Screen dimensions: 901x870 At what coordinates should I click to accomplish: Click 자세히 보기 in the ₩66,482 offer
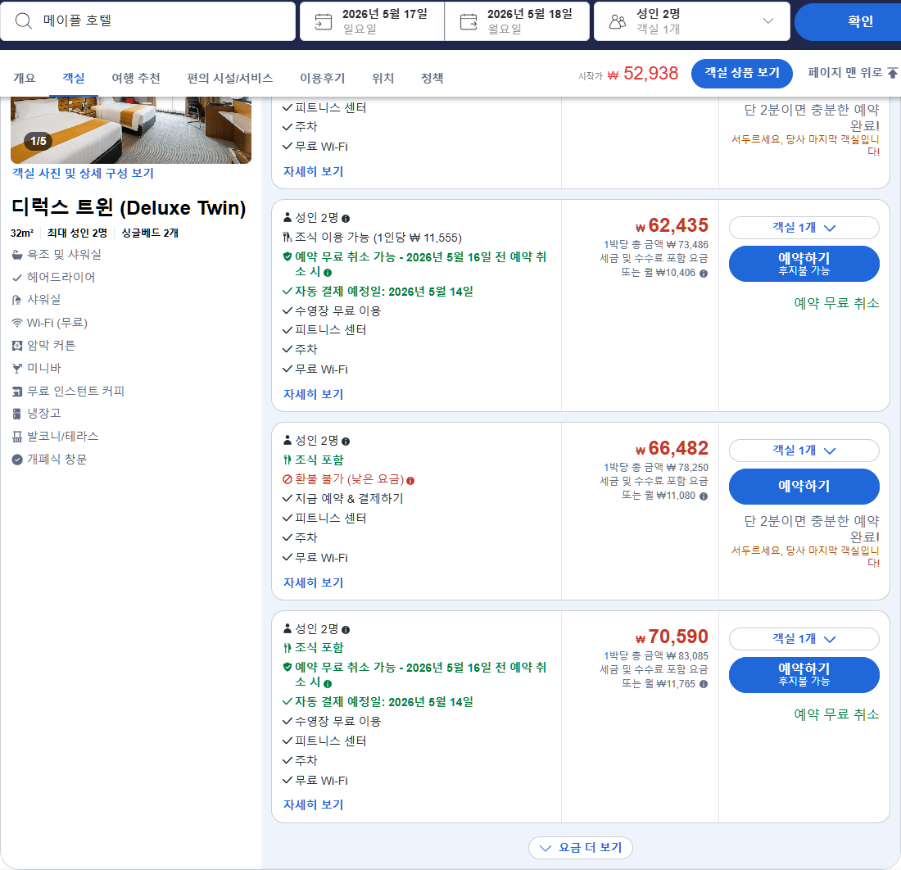[x=313, y=582]
